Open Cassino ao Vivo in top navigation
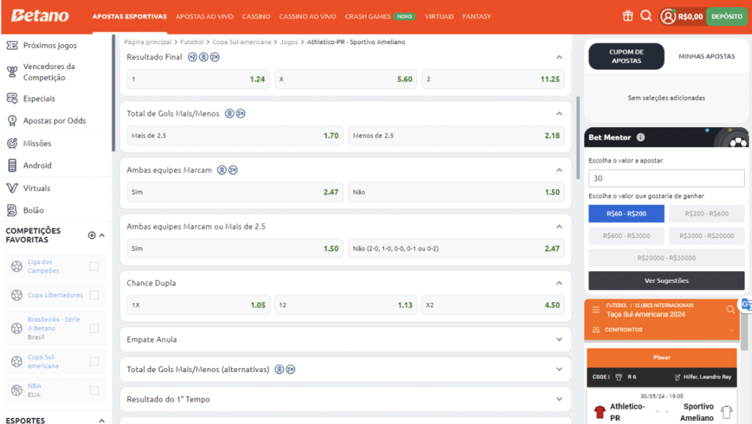The image size is (752, 424). (x=308, y=16)
